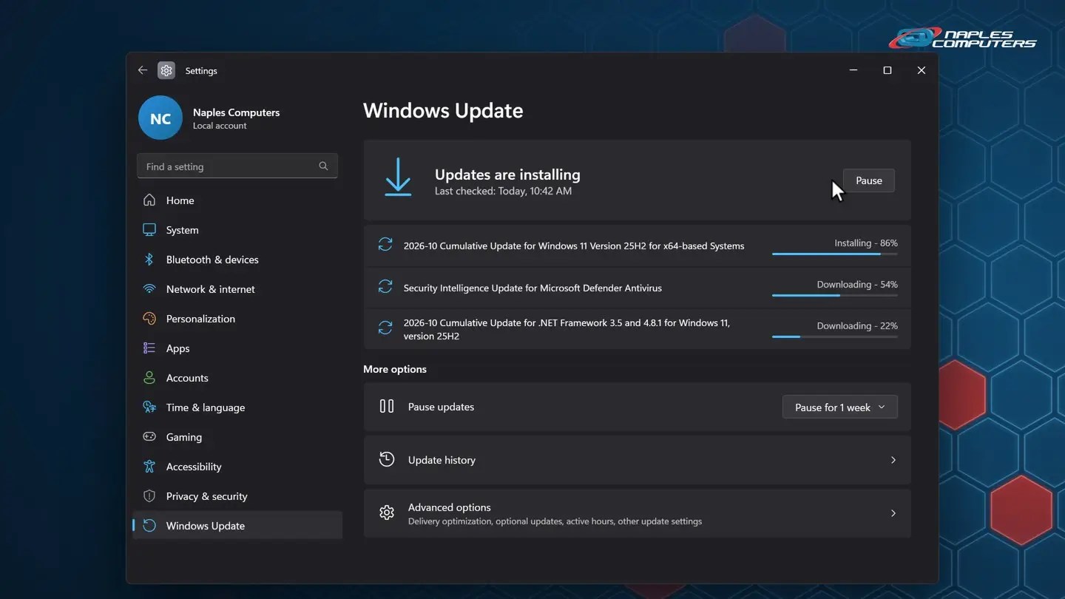Image resolution: width=1065 pixels, height=599 pixels.
Task: Click the back arrow in Settings title bar
Action: pos(143,70)
